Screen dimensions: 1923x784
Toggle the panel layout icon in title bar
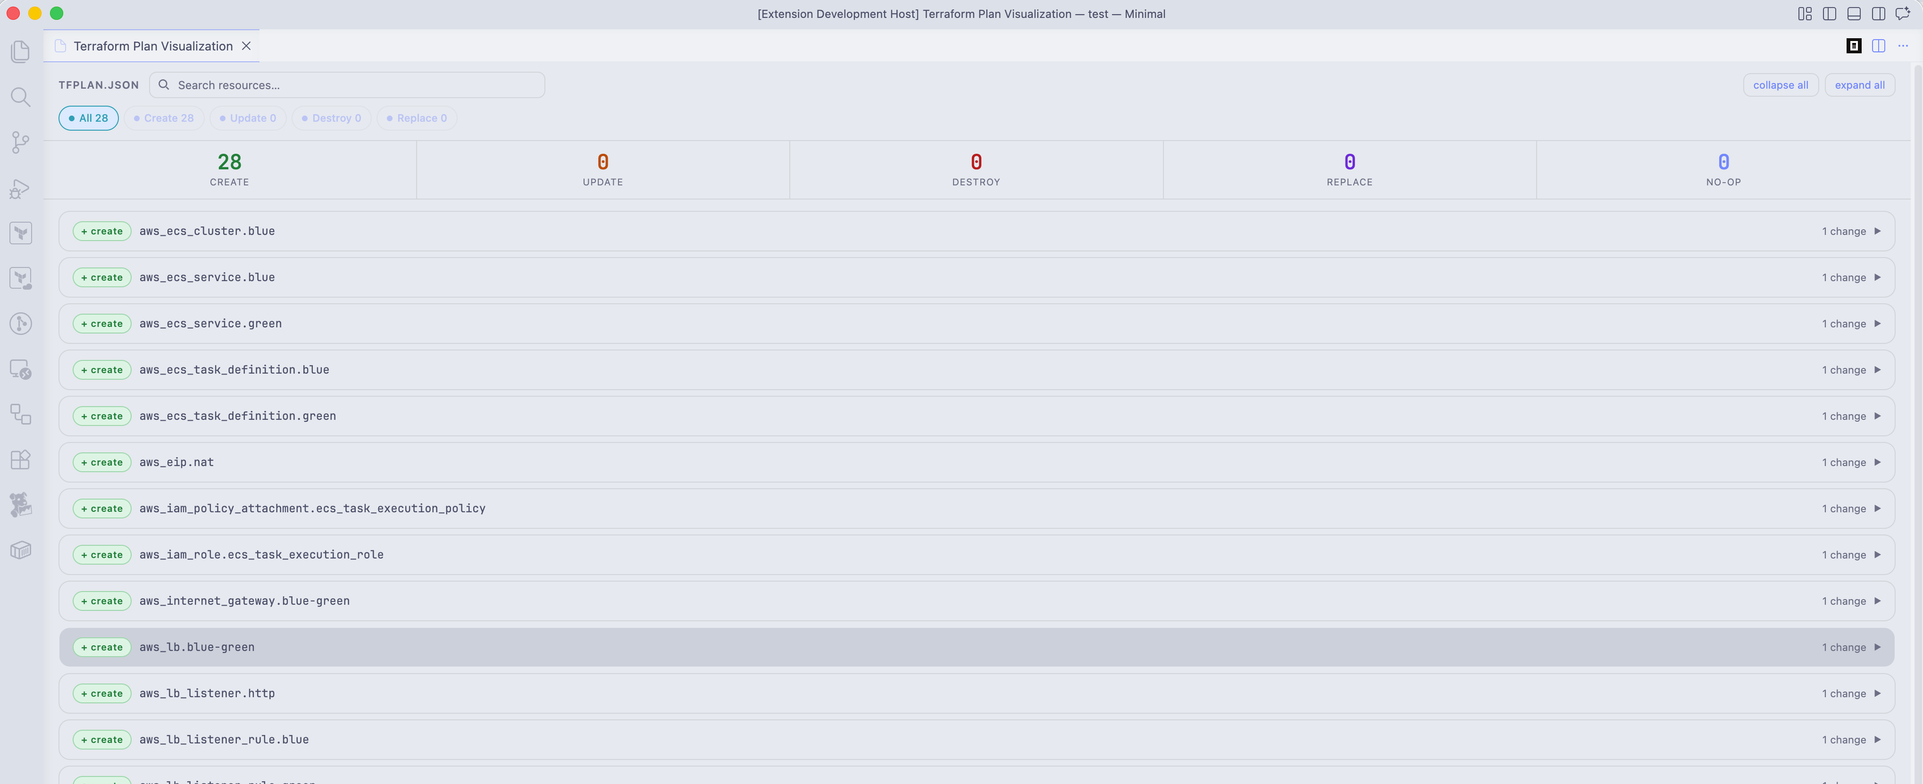point(1854,13)
